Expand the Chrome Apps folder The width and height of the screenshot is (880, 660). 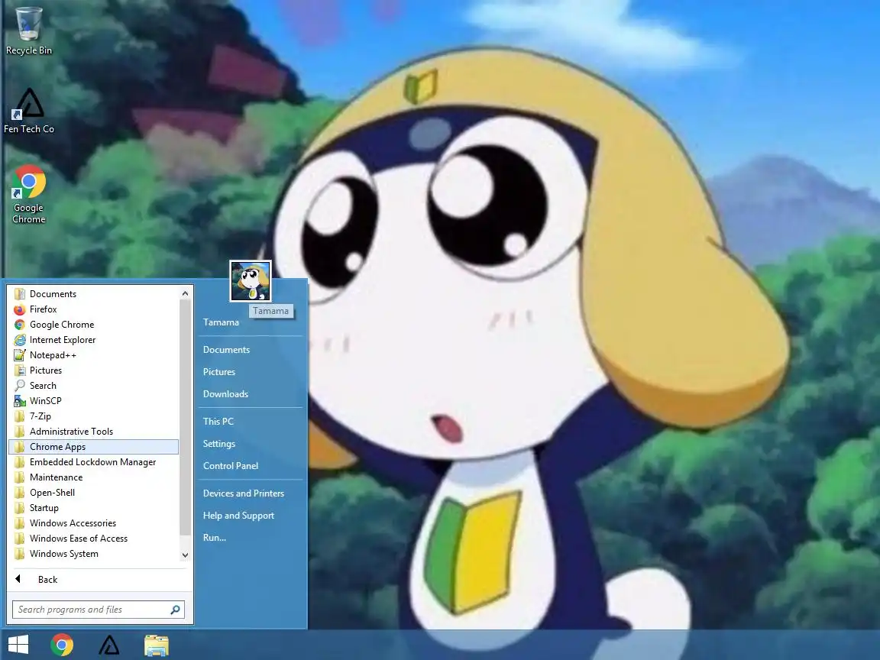(94, 447)
